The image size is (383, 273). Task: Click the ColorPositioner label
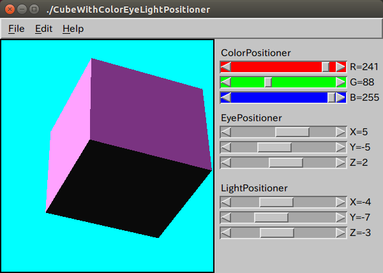(256, 53)
